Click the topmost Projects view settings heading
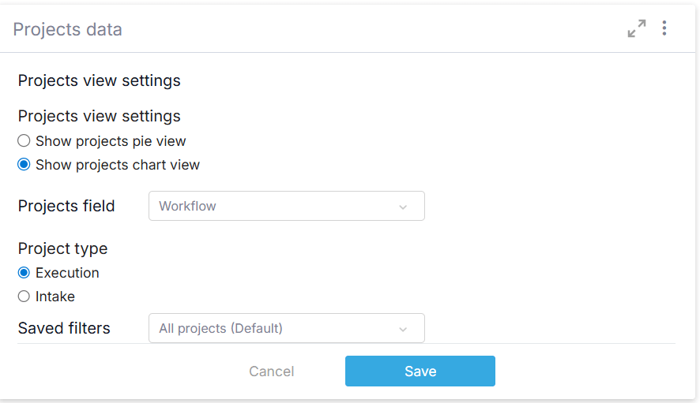The height and width of the screenshot is (403, 700). (99, 80)
